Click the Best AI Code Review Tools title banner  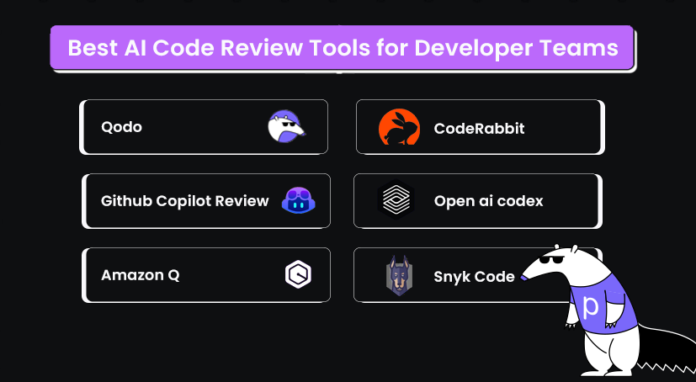point(343,48)
